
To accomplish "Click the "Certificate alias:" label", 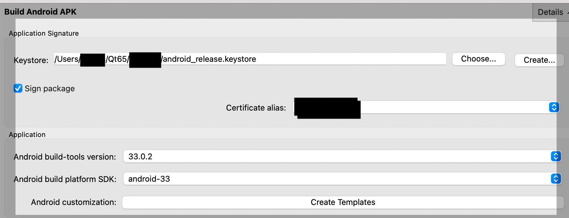I will click(256, 108).
